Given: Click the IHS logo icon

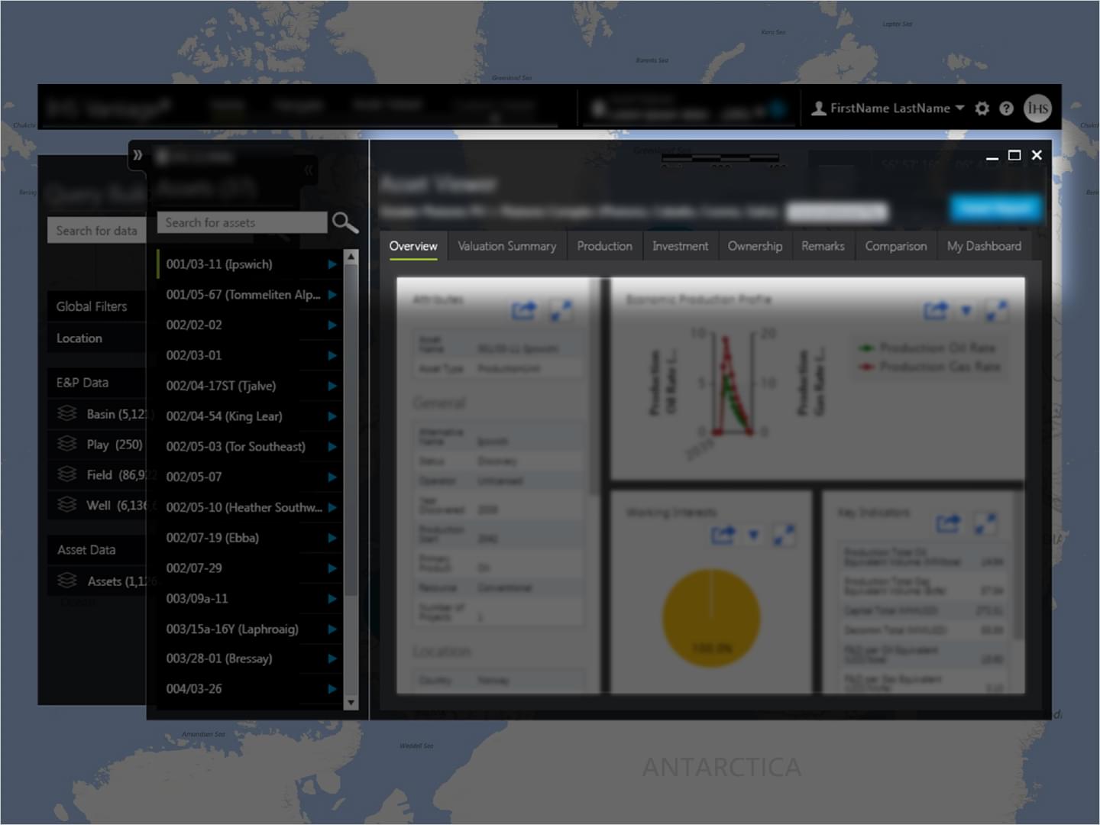Looking at the screenshot, I should (x=1037, y=108).
